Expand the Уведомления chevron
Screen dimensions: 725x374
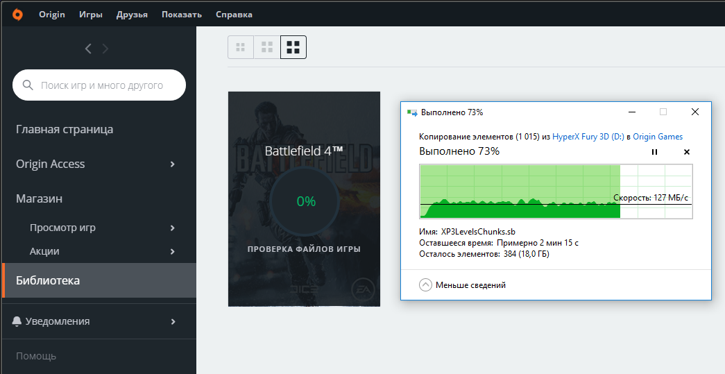(x=173, y=321)
